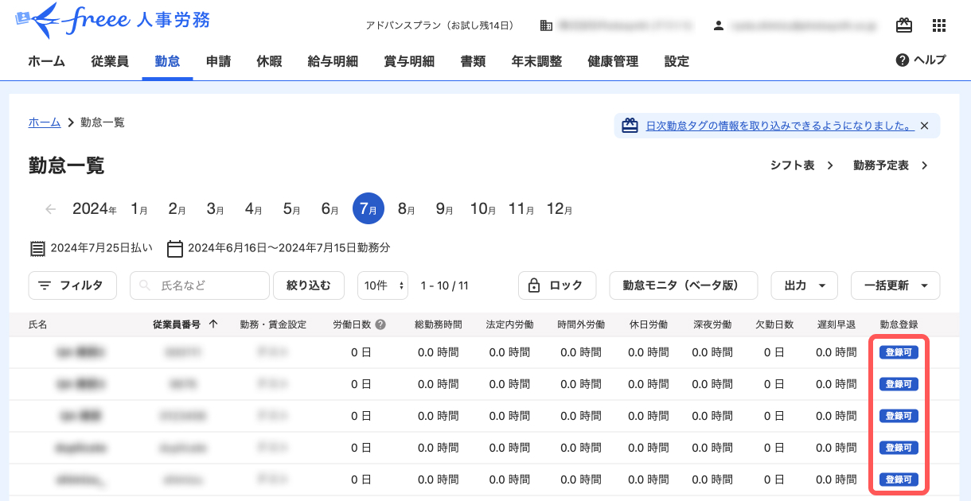Screen dimensions: 971x501
Task: Open the 賞与明細 tab
Action: click(x=409, y=61)
